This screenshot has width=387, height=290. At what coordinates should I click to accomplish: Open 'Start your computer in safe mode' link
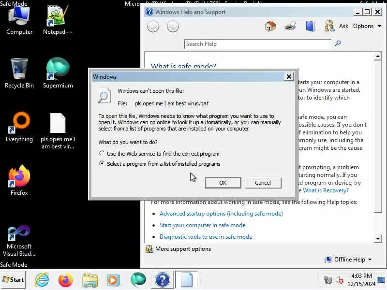pos(202,225)
